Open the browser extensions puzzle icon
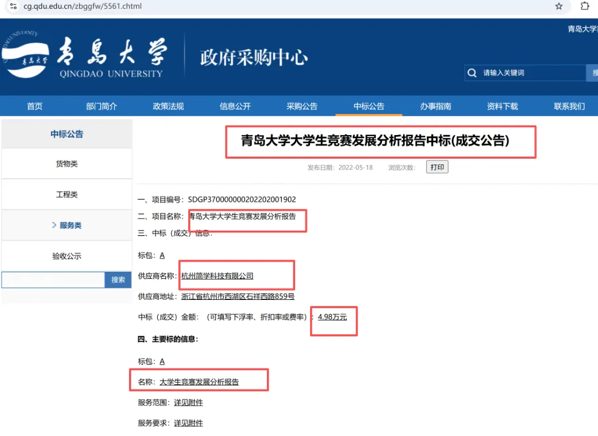The width and height of the screenshot is (598, 436). (x=585, y=6)
